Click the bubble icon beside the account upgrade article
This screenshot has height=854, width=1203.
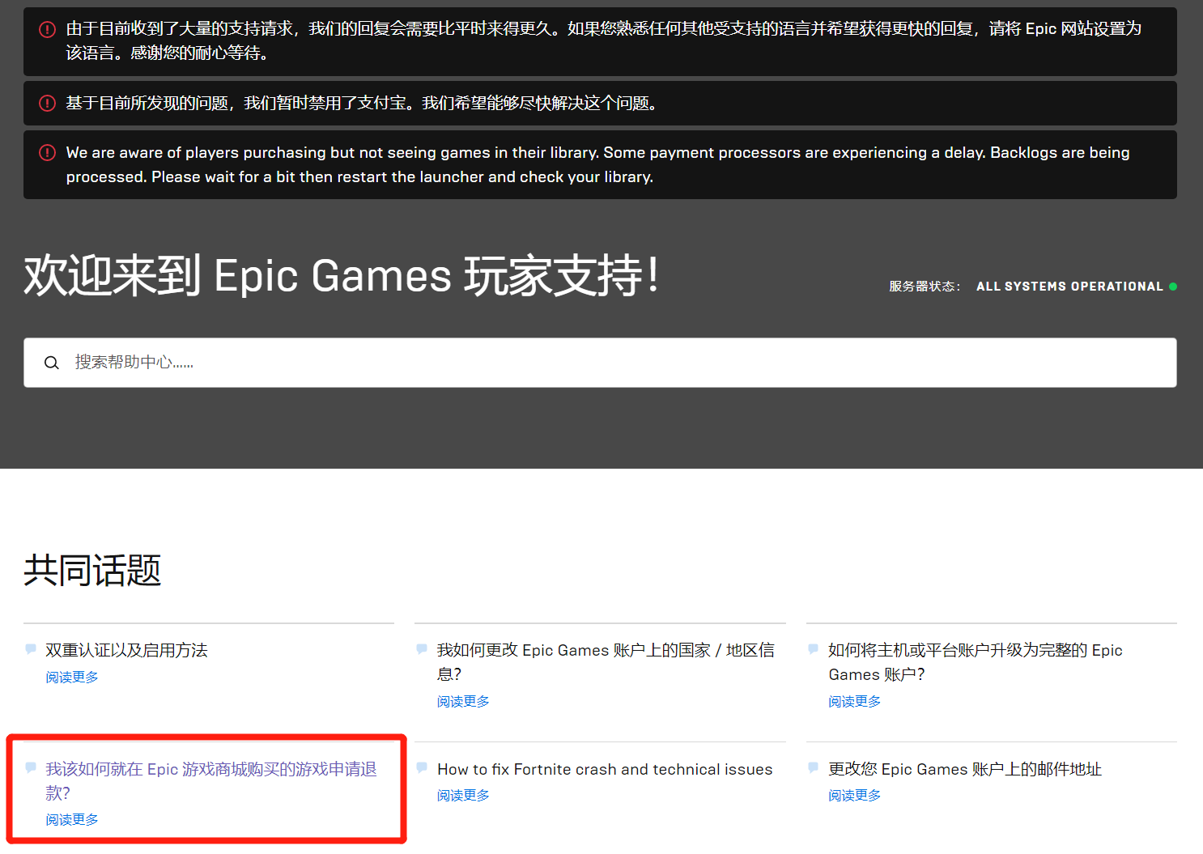[x=814, y=649]
